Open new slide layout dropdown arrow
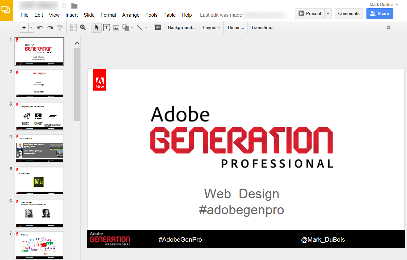Image resolution: width=407 pixels, height=260 pixels. tap(31, 28)
